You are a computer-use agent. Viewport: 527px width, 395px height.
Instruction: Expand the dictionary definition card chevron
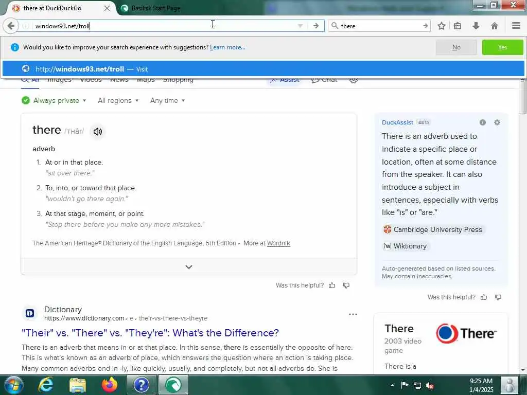tap(189, 267)
